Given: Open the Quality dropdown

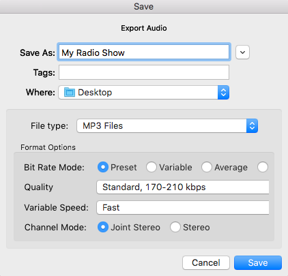Looking at the screenshot, I should tap(183, 187).
